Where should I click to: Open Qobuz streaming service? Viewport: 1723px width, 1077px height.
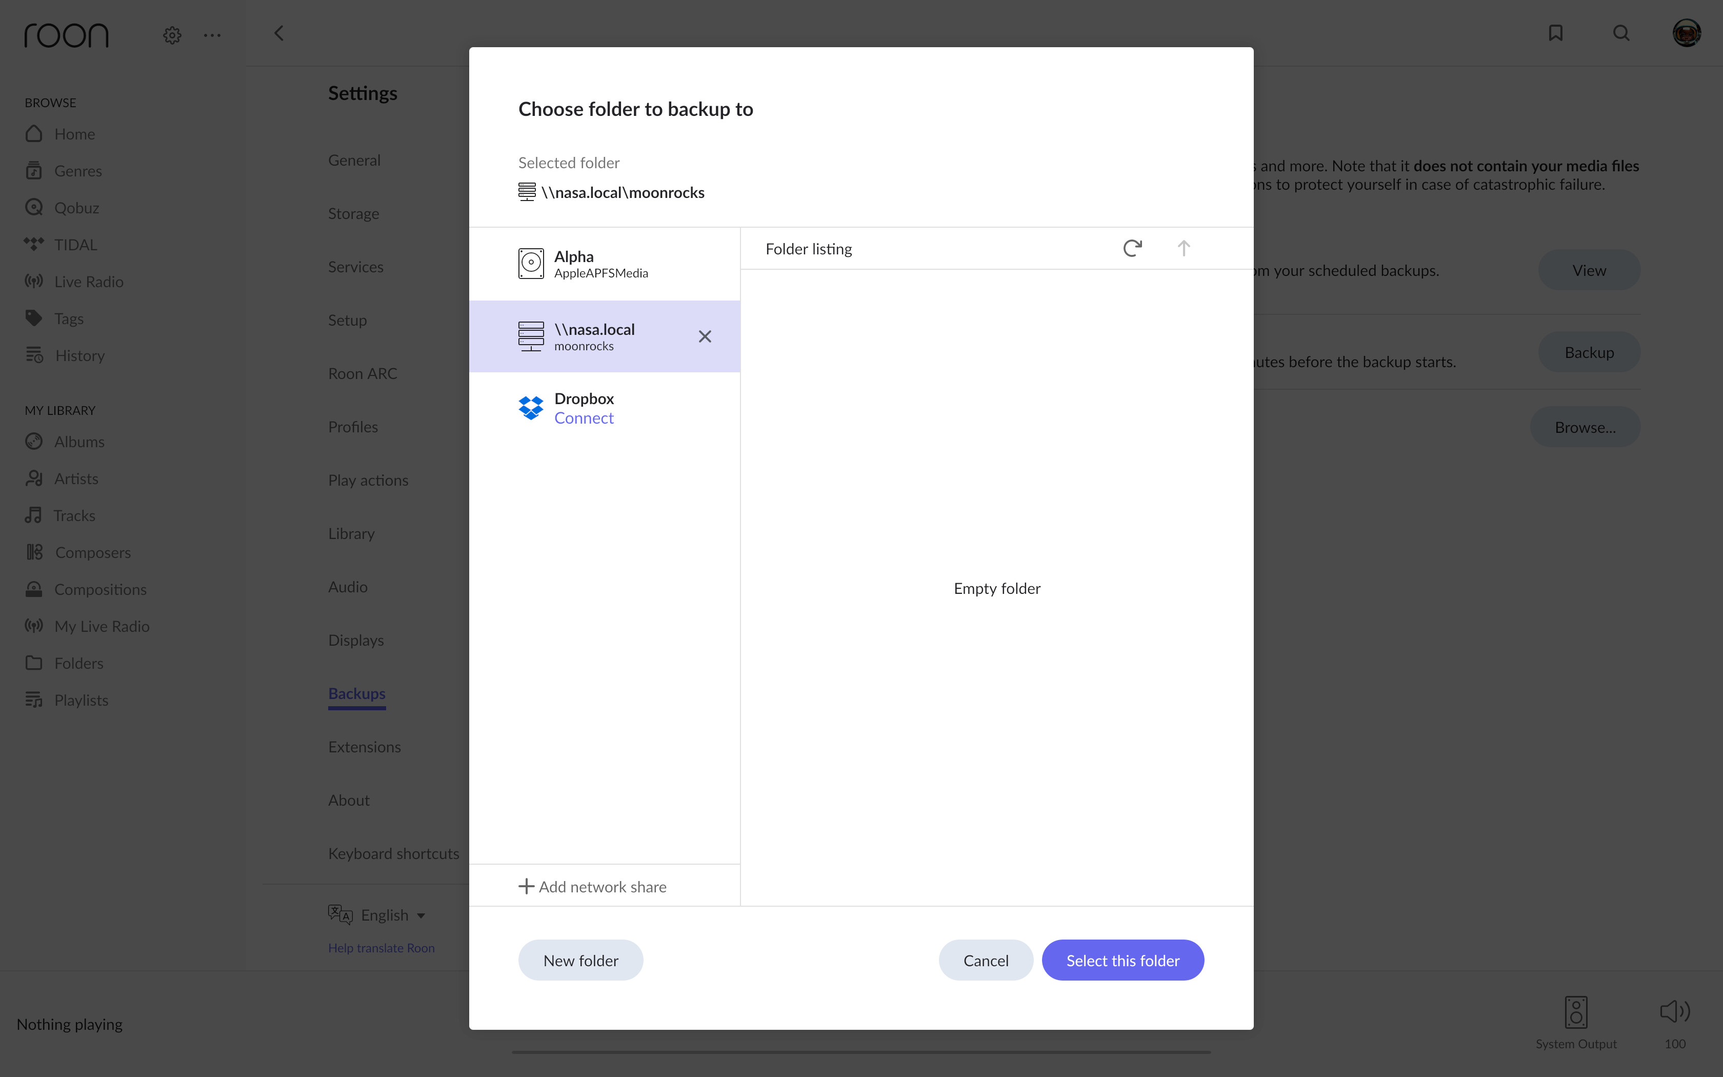click(62, 208)
